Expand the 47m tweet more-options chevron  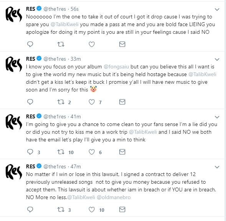click(217, 167)
